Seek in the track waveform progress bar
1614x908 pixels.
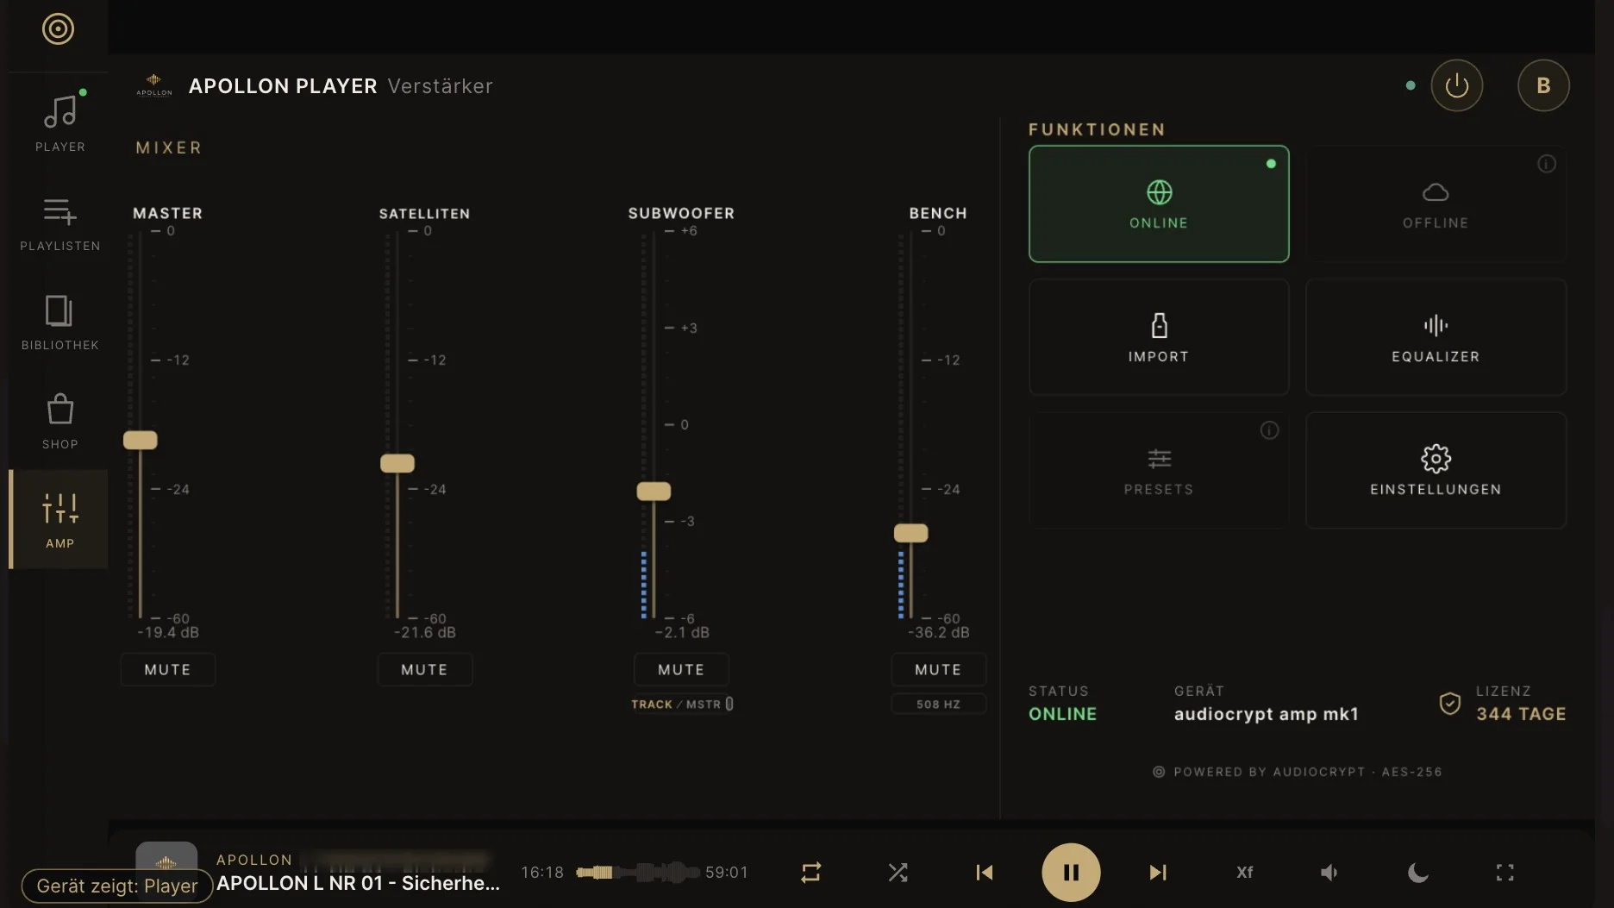(x=636, y=873)
